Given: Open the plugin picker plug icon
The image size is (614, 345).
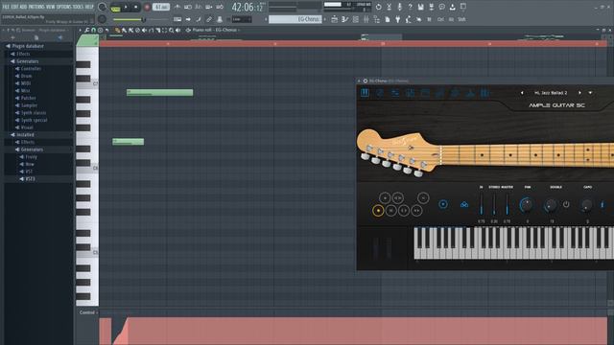Looking at the screenshot, I should (398, 19).
